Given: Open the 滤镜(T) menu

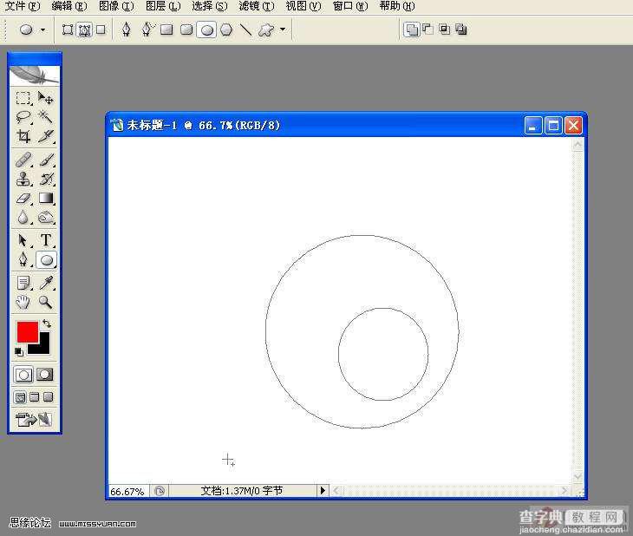Looking at the screenshot, I should point(257,6).
